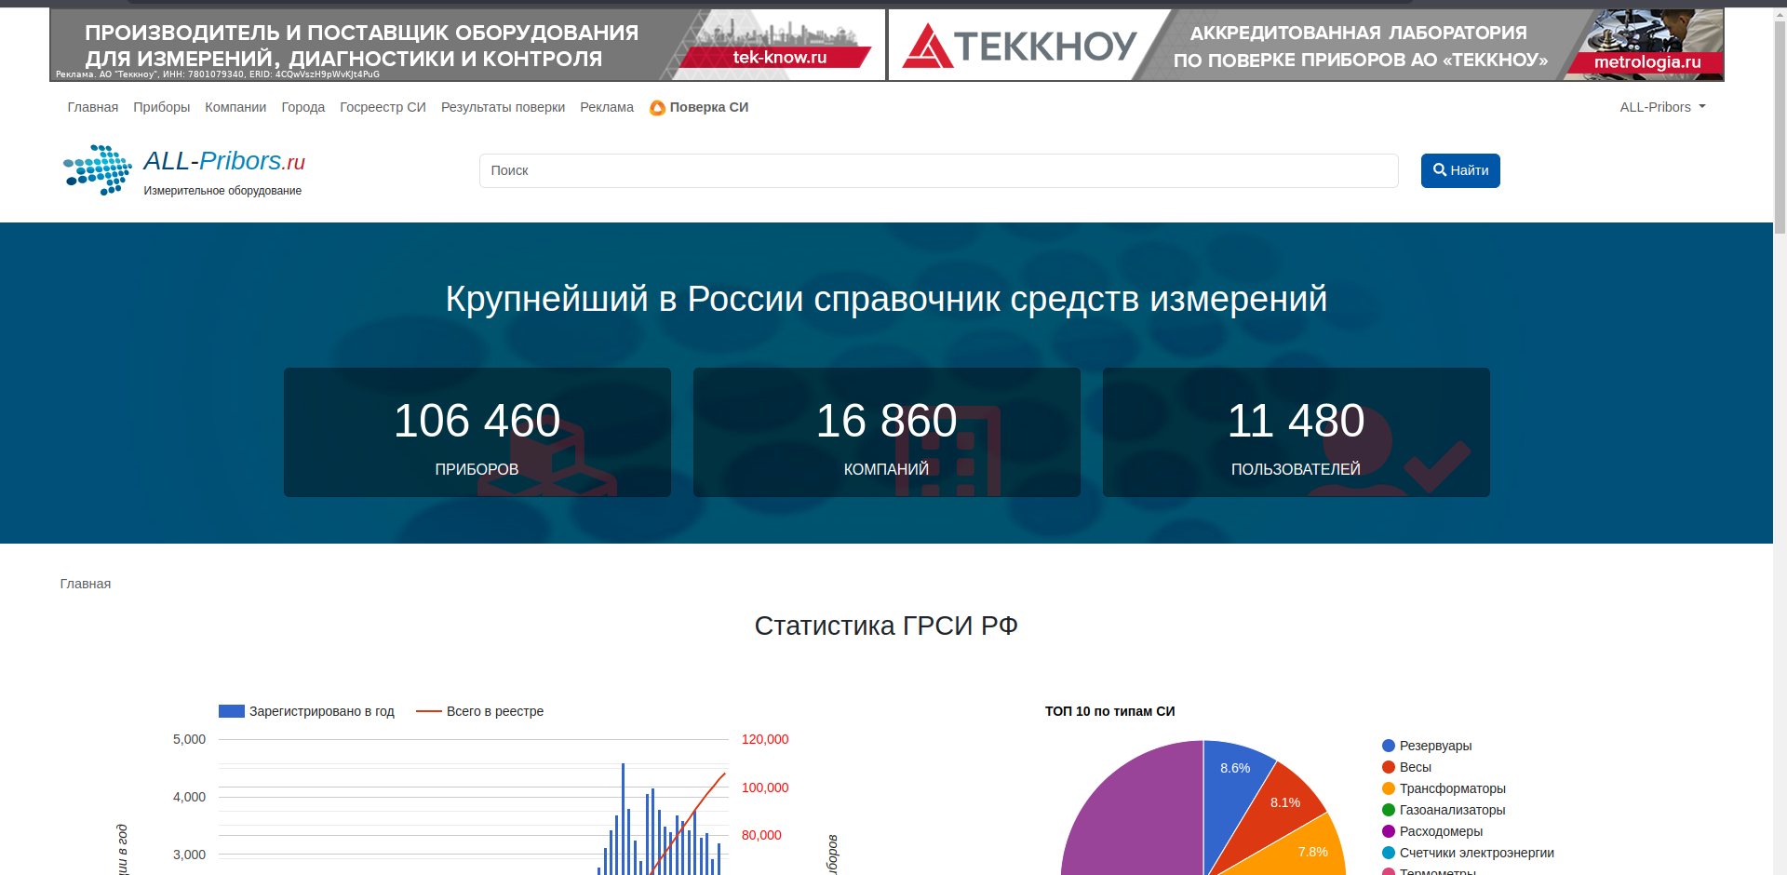Click the TEKKHOY red triangle logo
Screen dimensions: 1787x875
[x=927, y=47]
